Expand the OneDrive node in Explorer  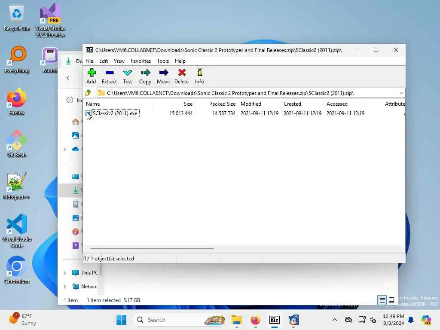[65, 149]
